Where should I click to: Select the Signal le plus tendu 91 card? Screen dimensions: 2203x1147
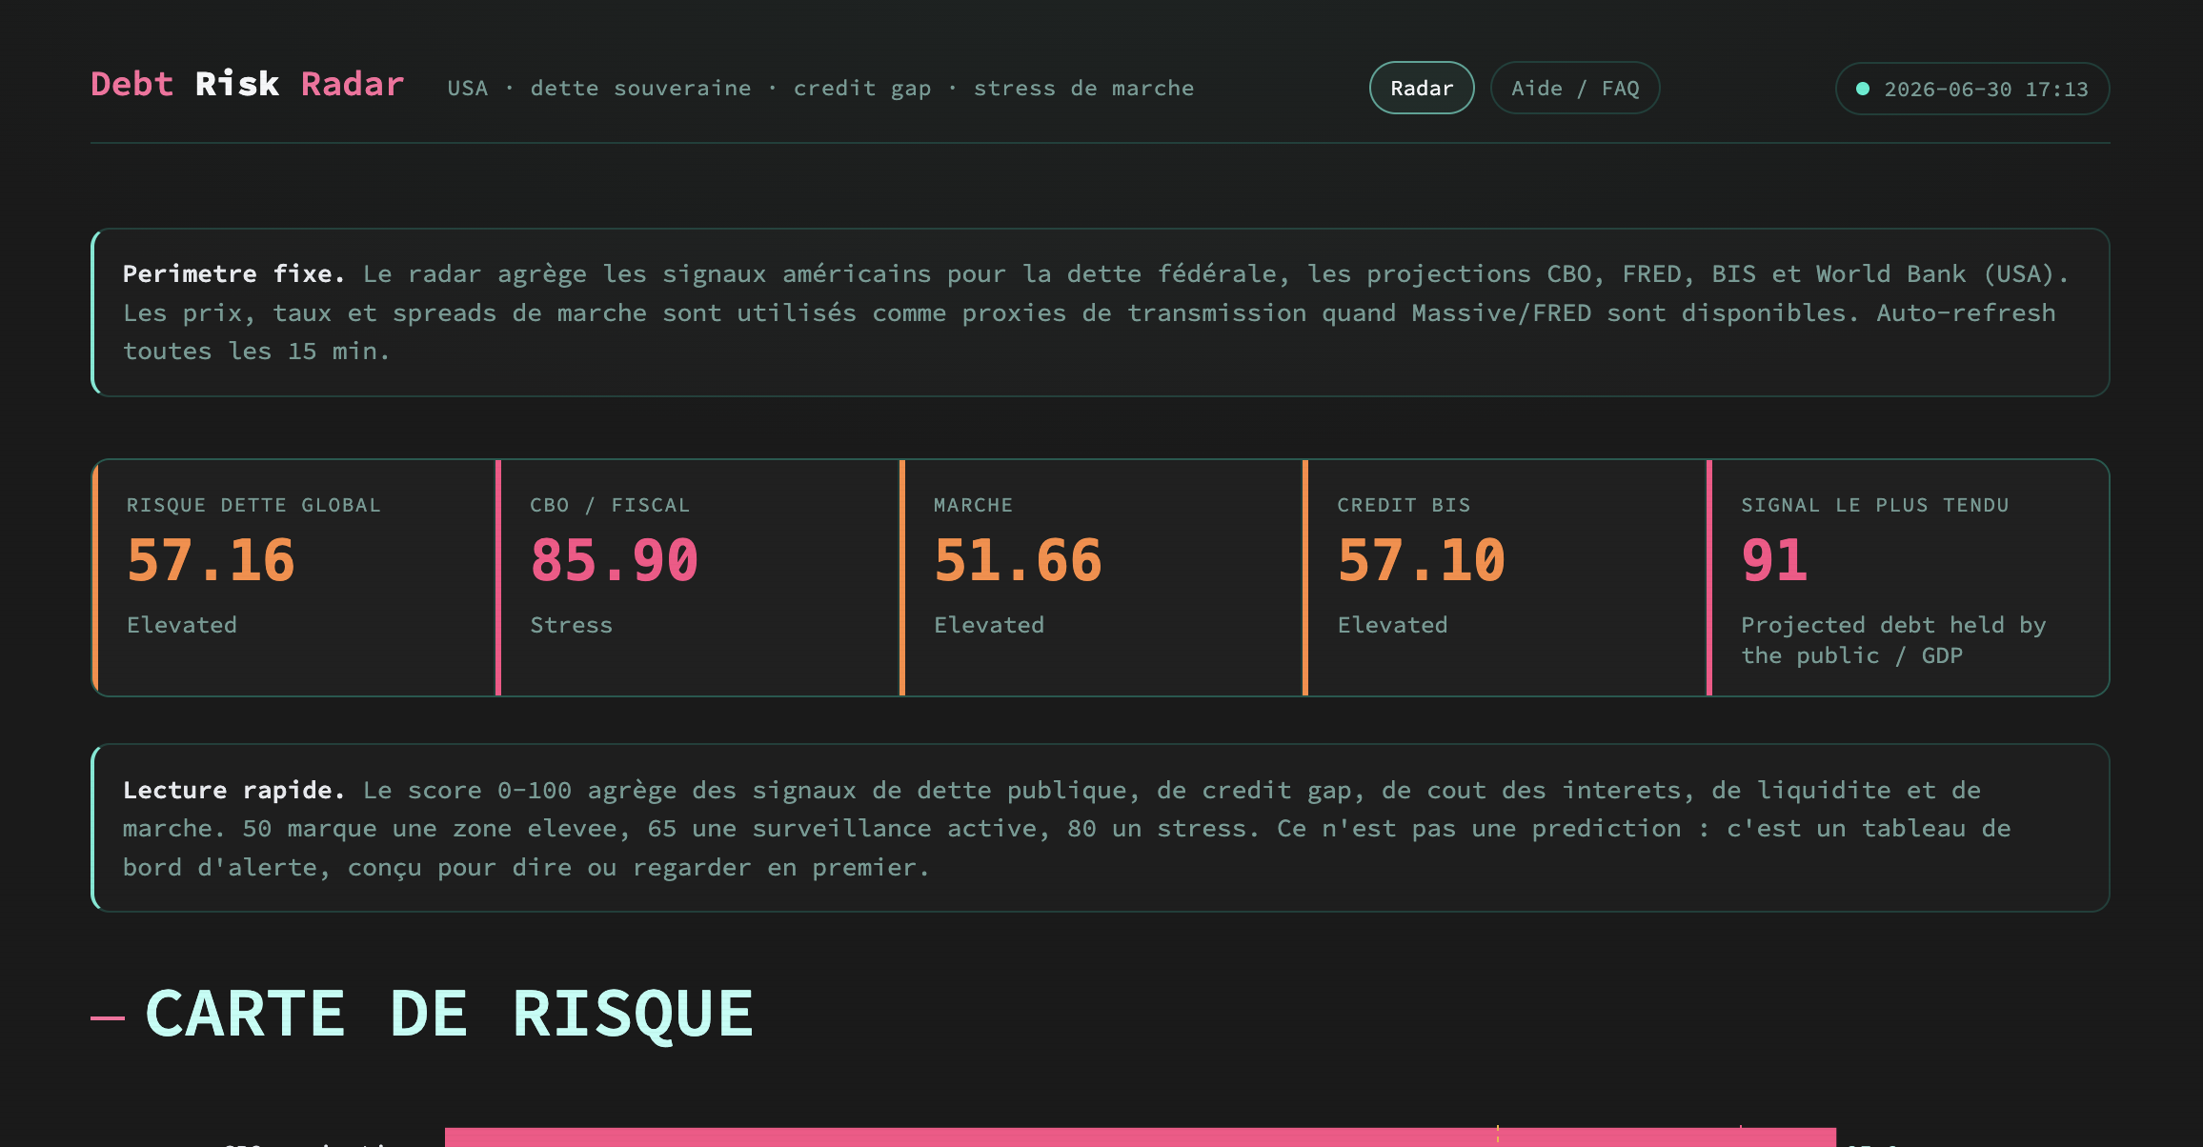[1909, 577]
